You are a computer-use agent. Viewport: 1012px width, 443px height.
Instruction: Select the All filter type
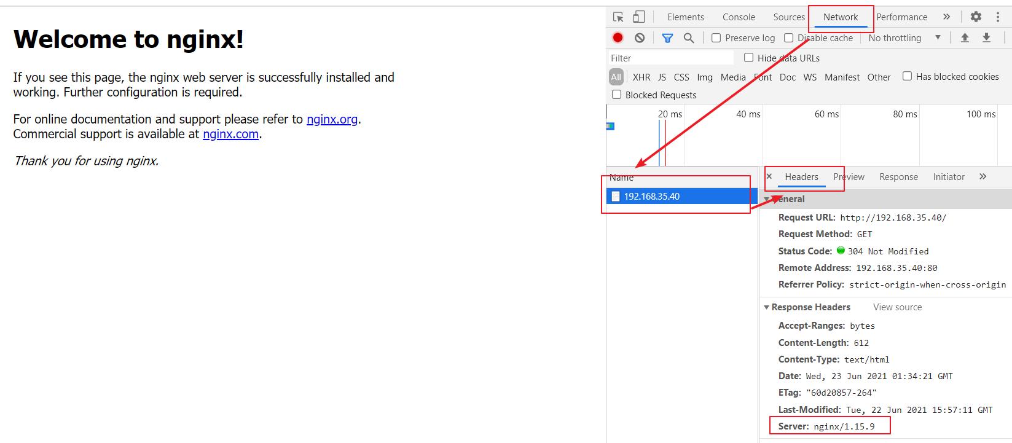[616, 77]
